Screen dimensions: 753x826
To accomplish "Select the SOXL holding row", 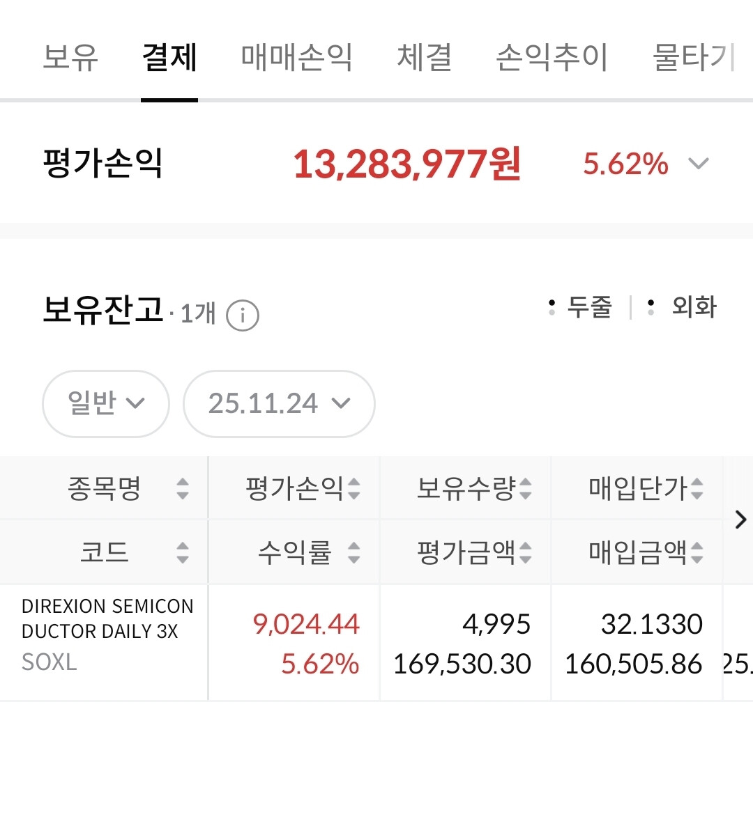I will 376,643.
